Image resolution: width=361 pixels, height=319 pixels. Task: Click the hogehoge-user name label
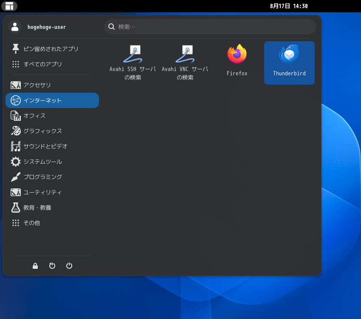tap(47, 27)
